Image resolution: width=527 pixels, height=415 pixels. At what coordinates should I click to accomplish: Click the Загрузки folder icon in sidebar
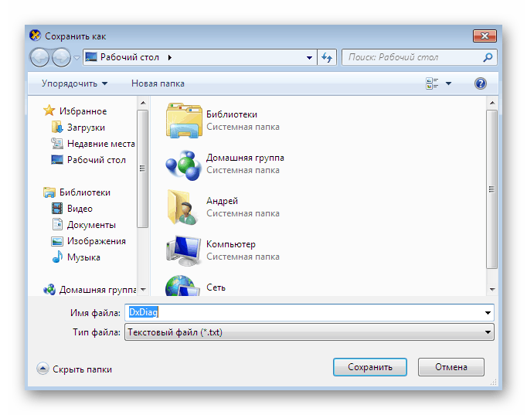[57, 128]
